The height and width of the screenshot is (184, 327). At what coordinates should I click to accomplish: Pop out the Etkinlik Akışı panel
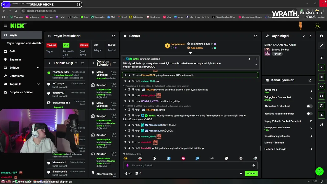(x=82, y=63)
